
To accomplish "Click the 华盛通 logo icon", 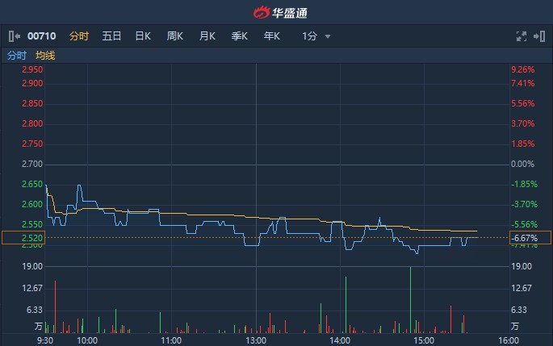I will coord(262,13).
